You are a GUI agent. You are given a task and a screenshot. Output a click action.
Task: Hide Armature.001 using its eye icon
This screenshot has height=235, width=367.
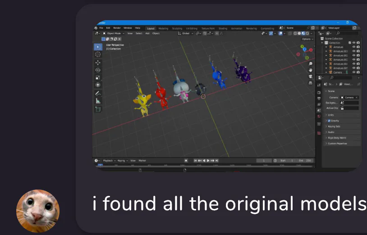[x=354, y=51]
